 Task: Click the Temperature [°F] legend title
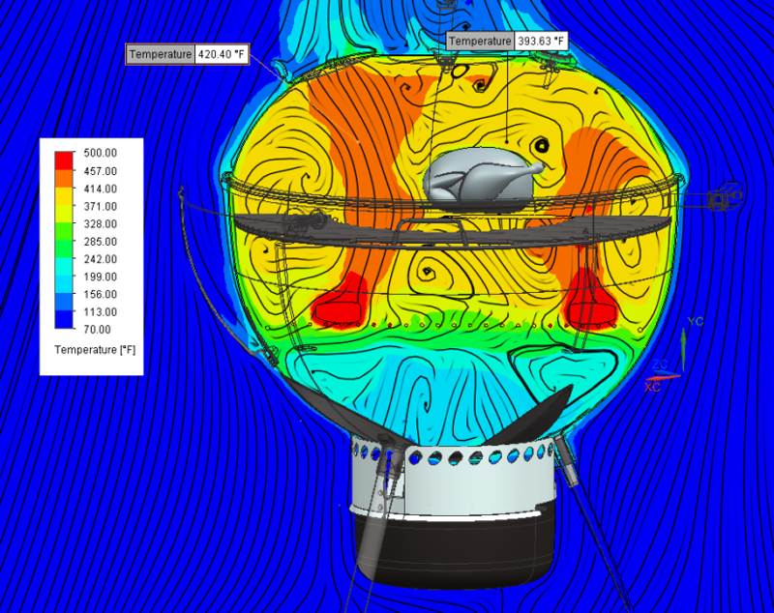pyautogui.click(x=95, y=350)
